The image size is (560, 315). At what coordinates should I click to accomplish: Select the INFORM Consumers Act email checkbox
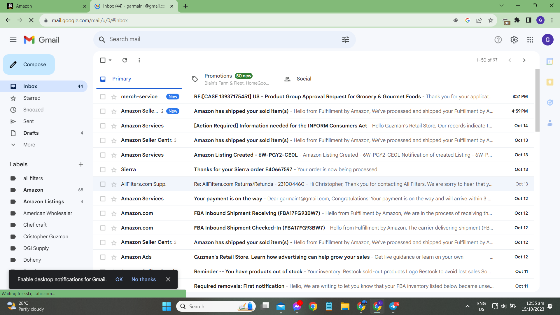[103, 126]
